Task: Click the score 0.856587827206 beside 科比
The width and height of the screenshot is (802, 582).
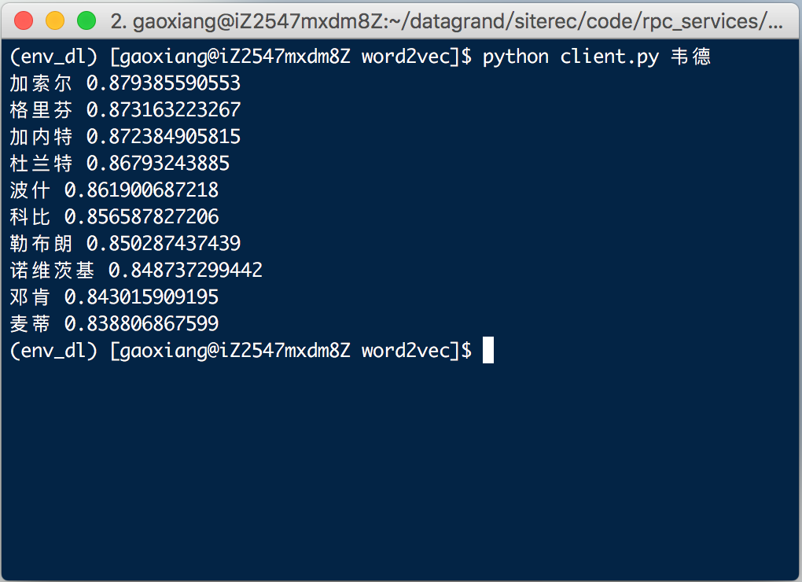Action: [x=142, y=216]
